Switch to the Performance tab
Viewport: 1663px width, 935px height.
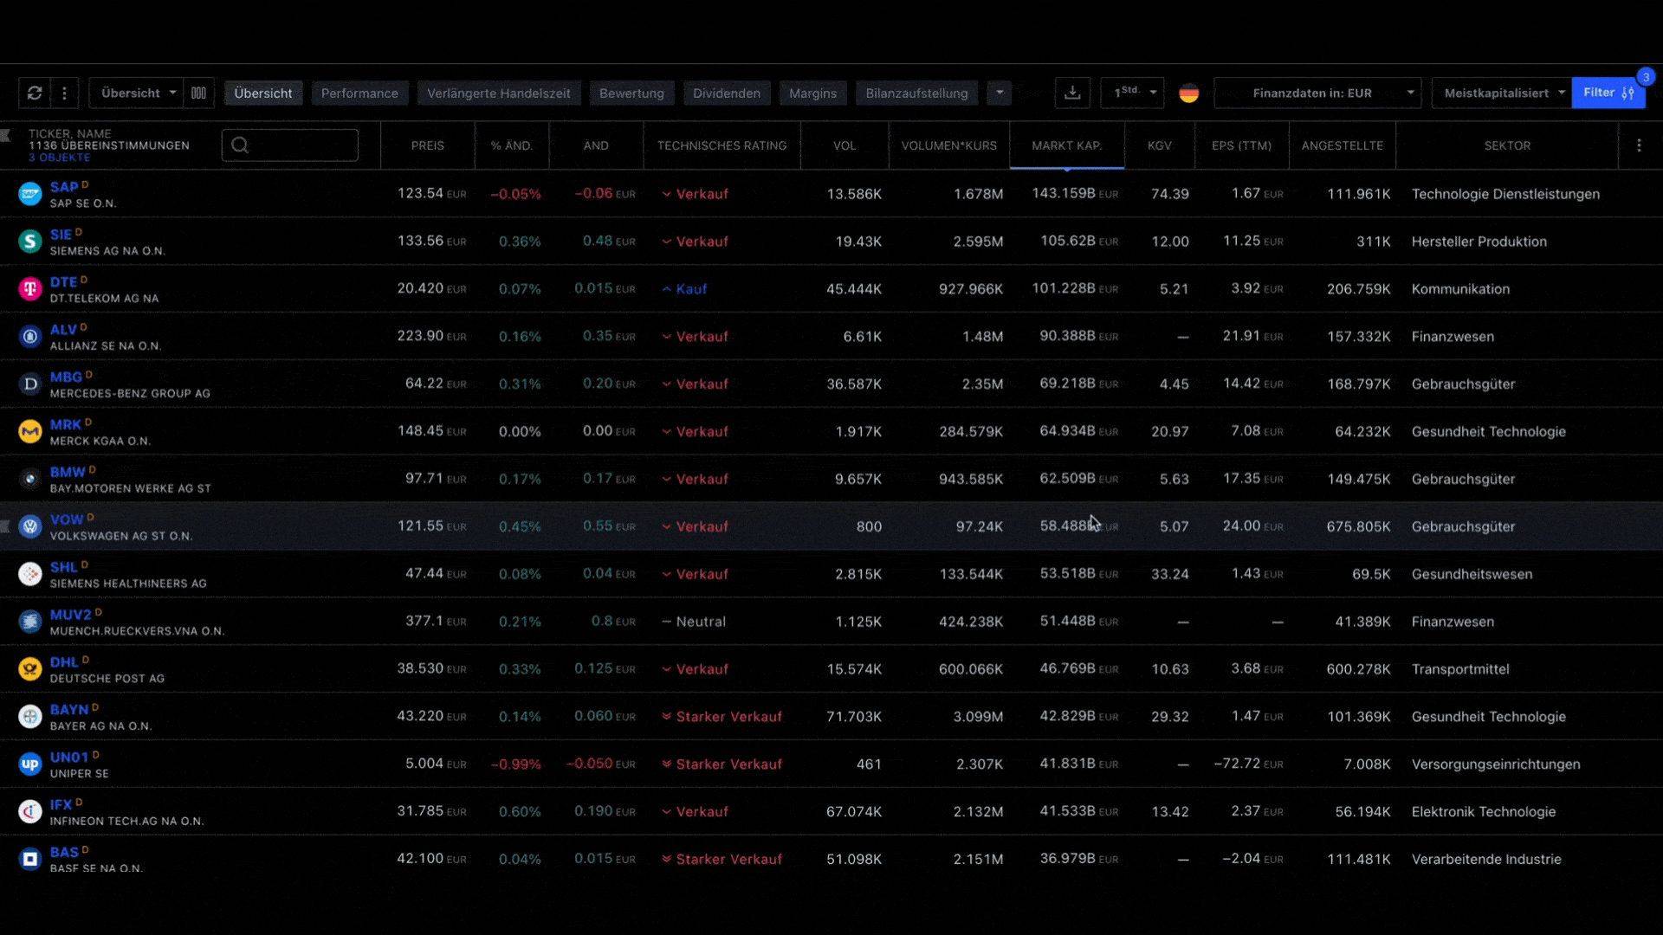(x=359, y=93)
